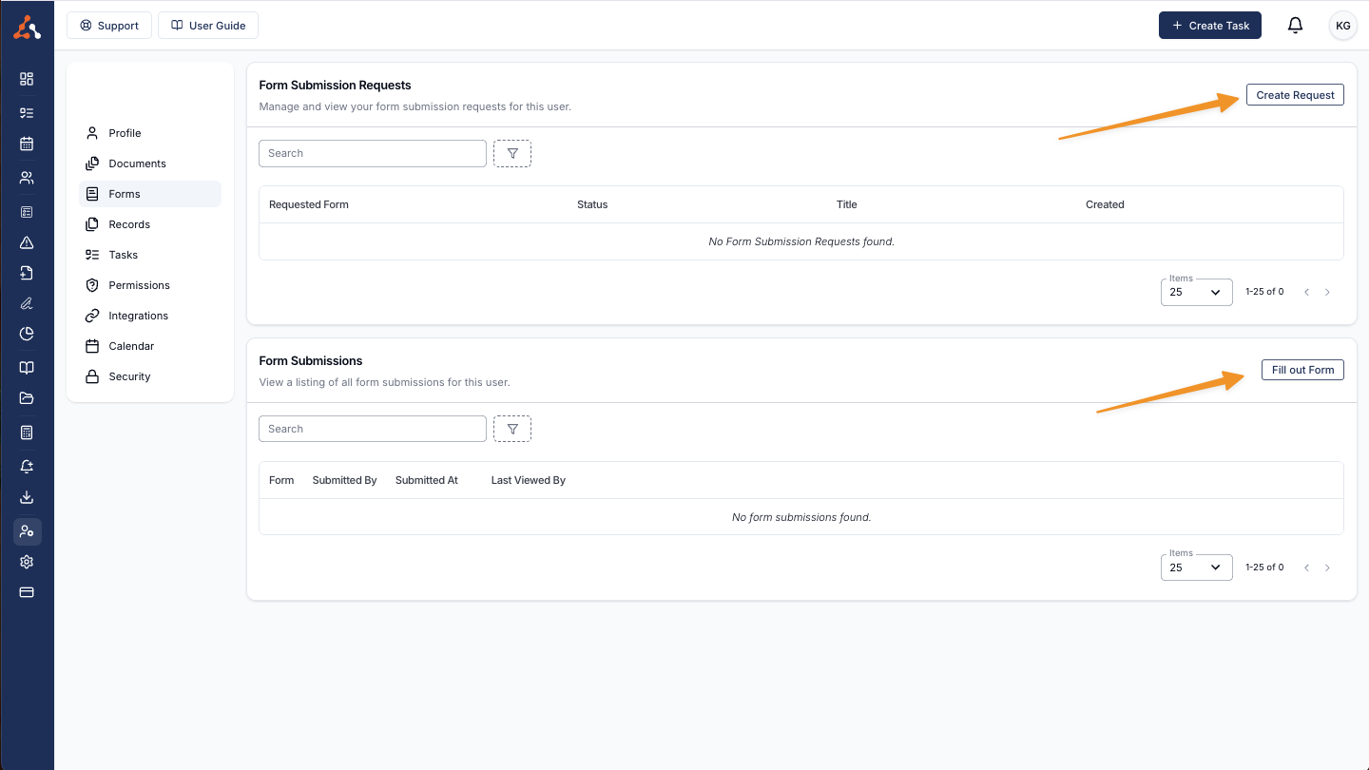Open the pie chart reports icon

[x=27, y=334]
